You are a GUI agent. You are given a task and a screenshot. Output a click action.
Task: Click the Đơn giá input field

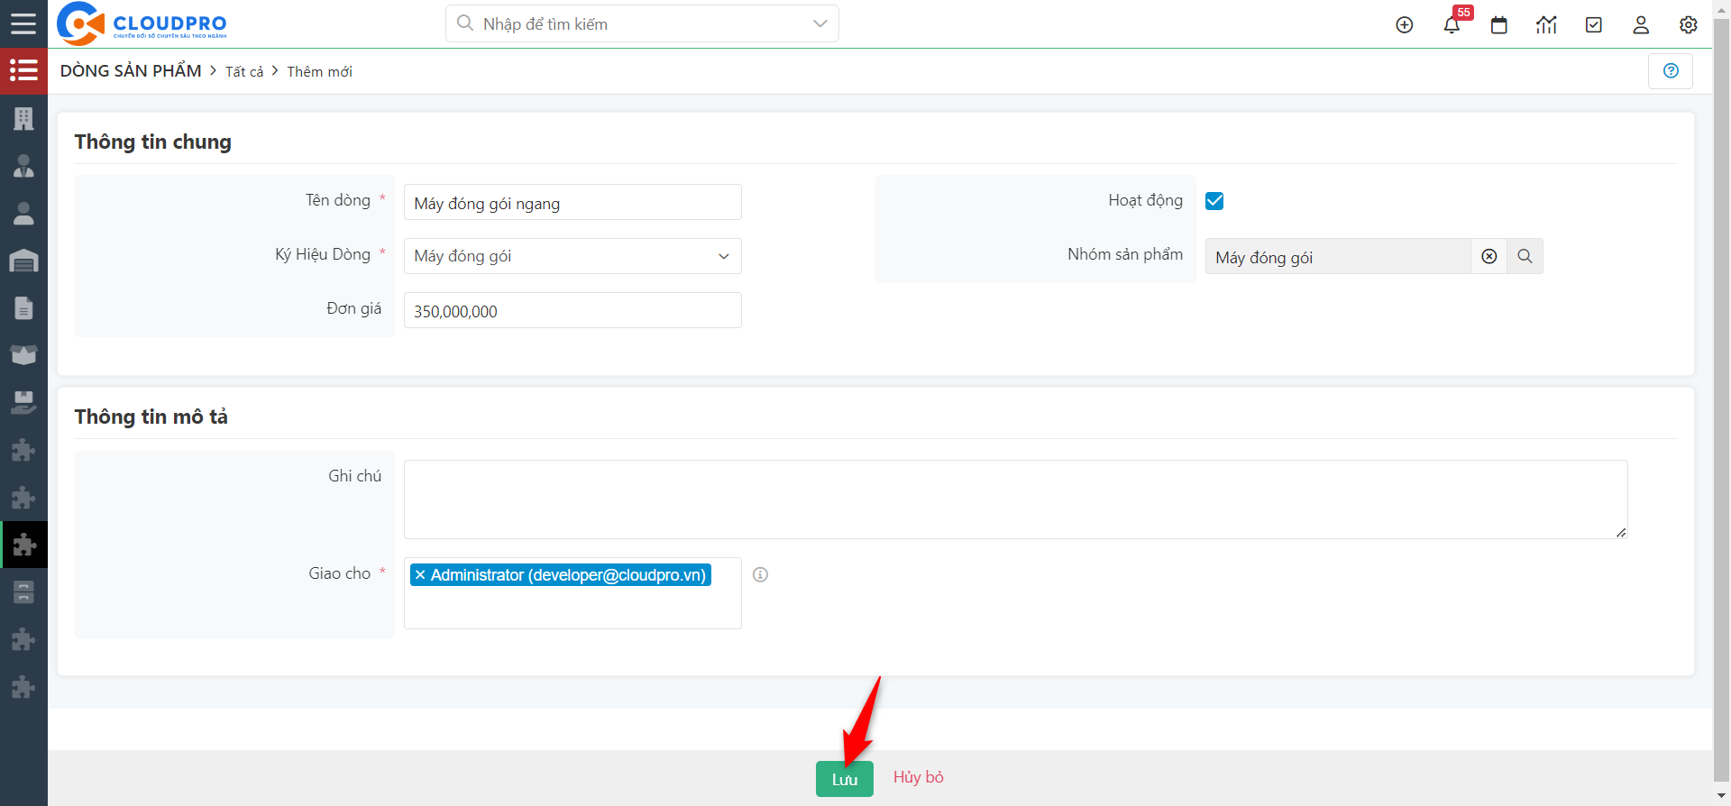(572, 310)
